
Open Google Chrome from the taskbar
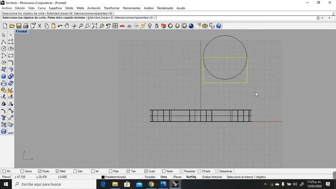coord(151,184)
